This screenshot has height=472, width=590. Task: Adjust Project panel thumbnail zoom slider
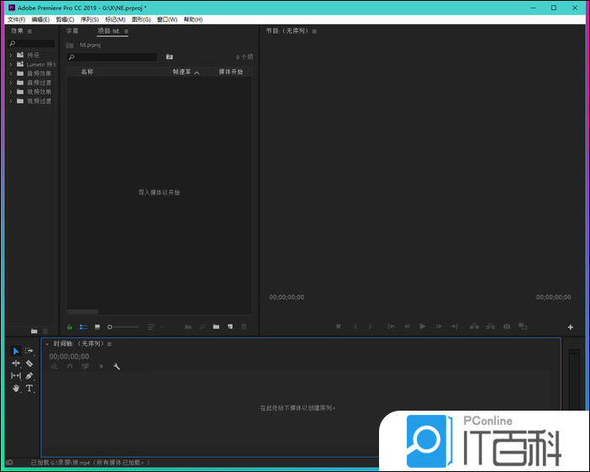point(111,327)
